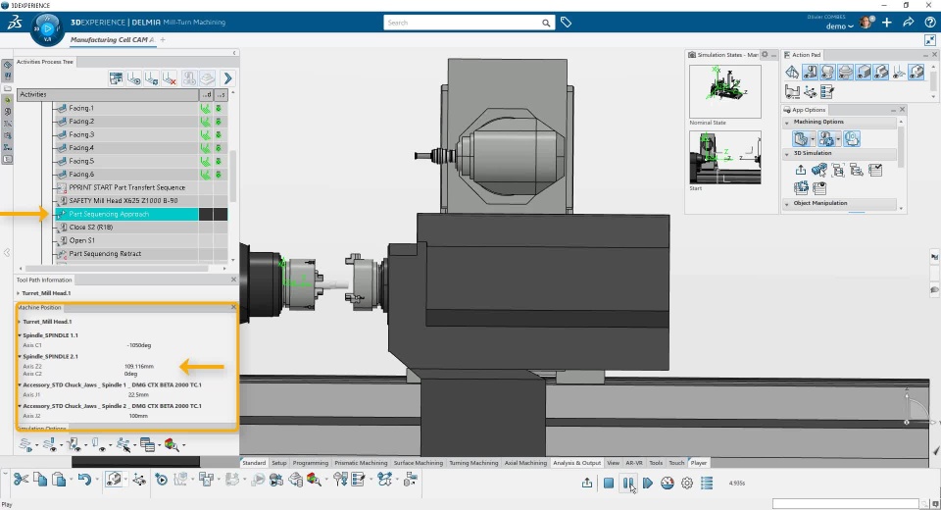The width and height of the screenshot is (941, 510).
Task: Click the magnifier search icon
Action: click(x=546, y=23)
